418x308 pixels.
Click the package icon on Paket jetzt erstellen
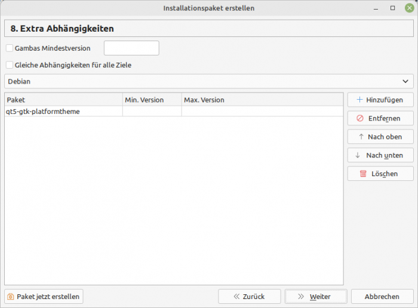(x=11, y=297)
